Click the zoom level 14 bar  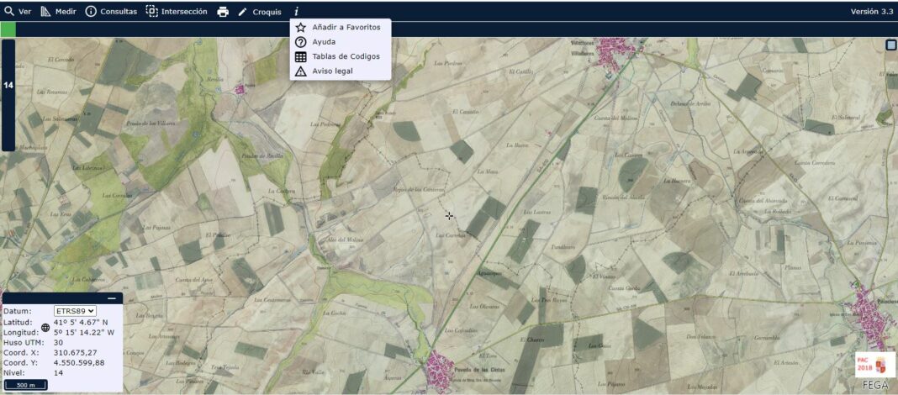8,86
